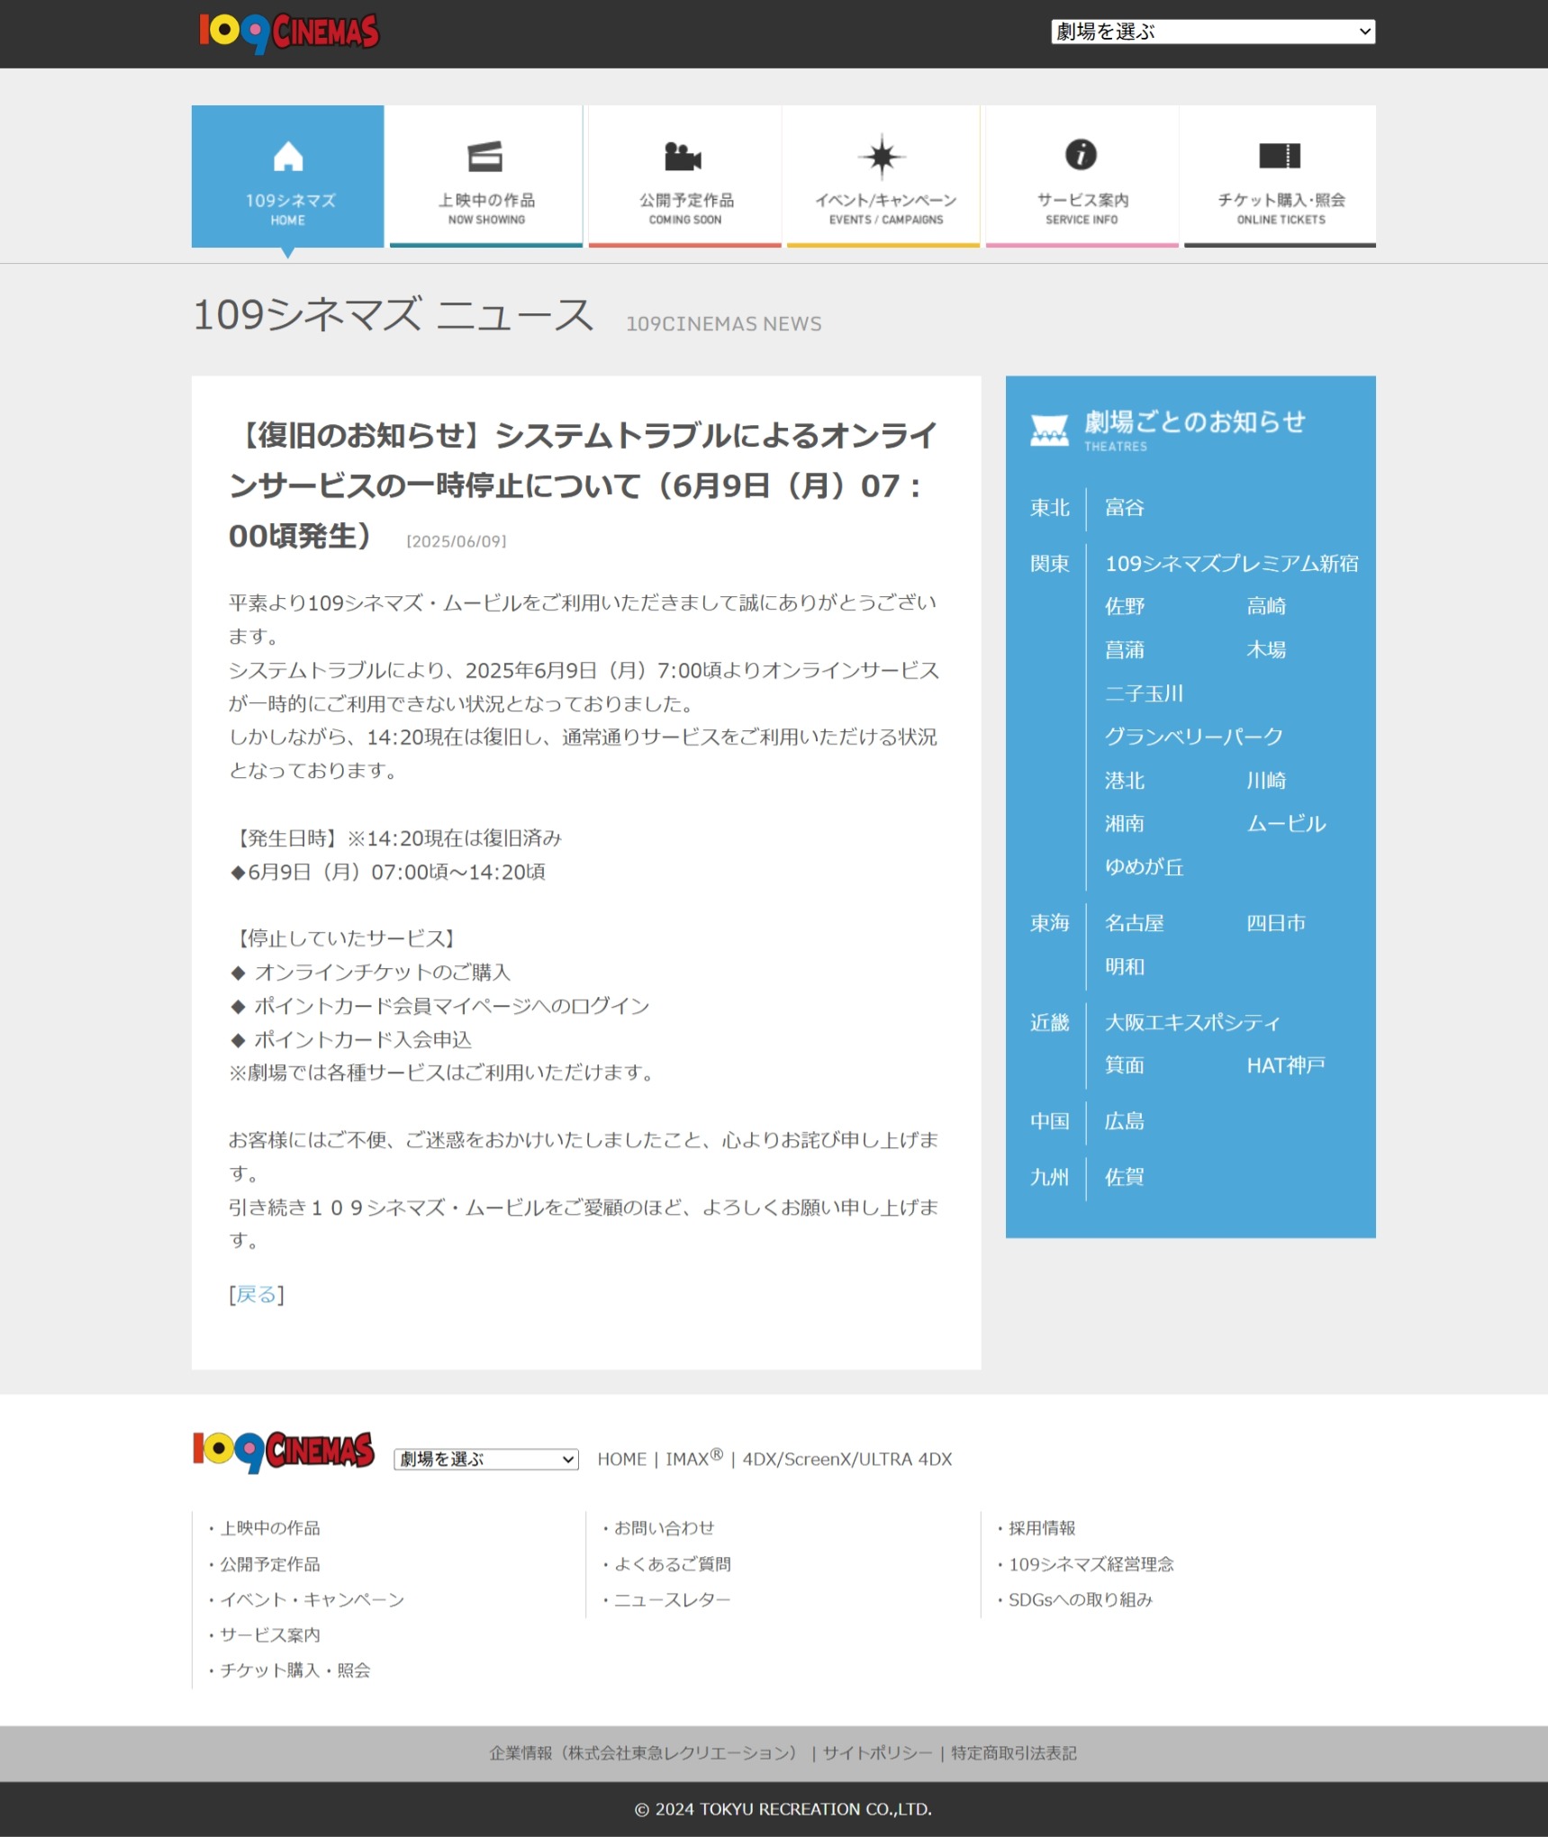Click the 109シネマズ ニュース page heading
Viewport: 1548px width, 1837px height.
(394, 315)
